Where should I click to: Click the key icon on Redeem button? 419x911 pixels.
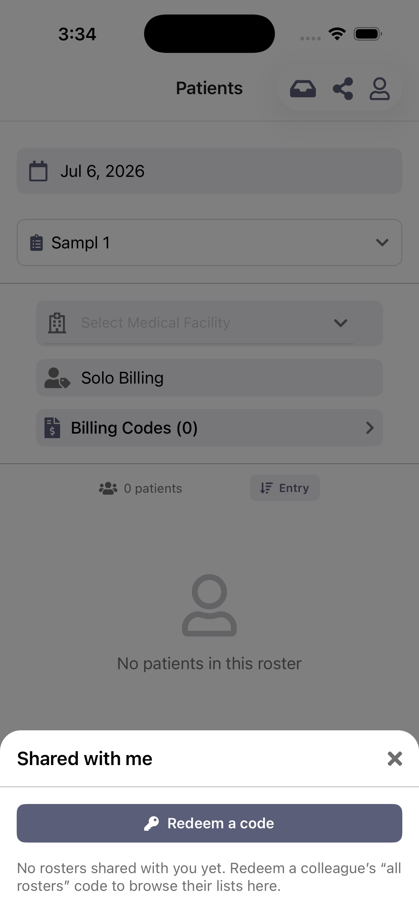point(151,823)
